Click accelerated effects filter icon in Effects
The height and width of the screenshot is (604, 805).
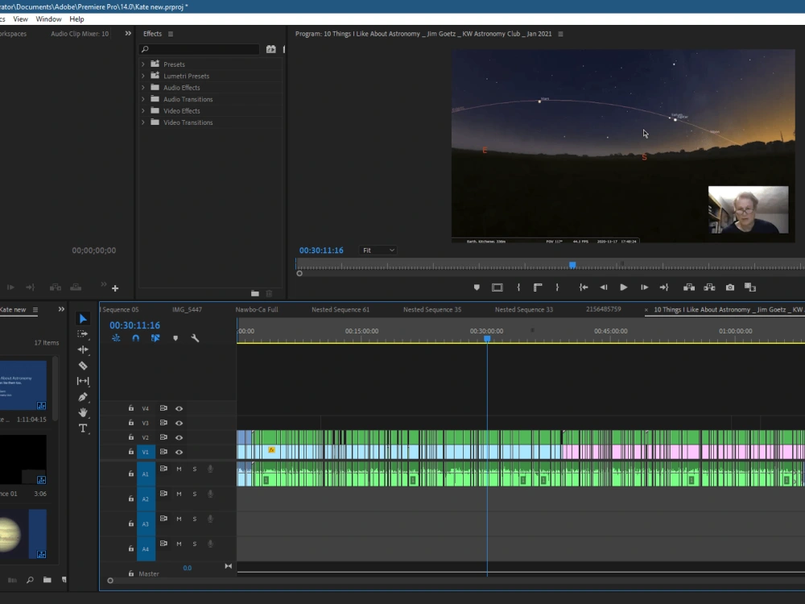tap(271, 49)
